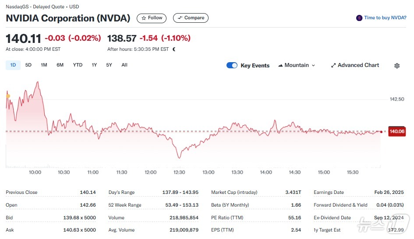
Task: Open chart settings gear icon
Action: (x=397, y=66)
